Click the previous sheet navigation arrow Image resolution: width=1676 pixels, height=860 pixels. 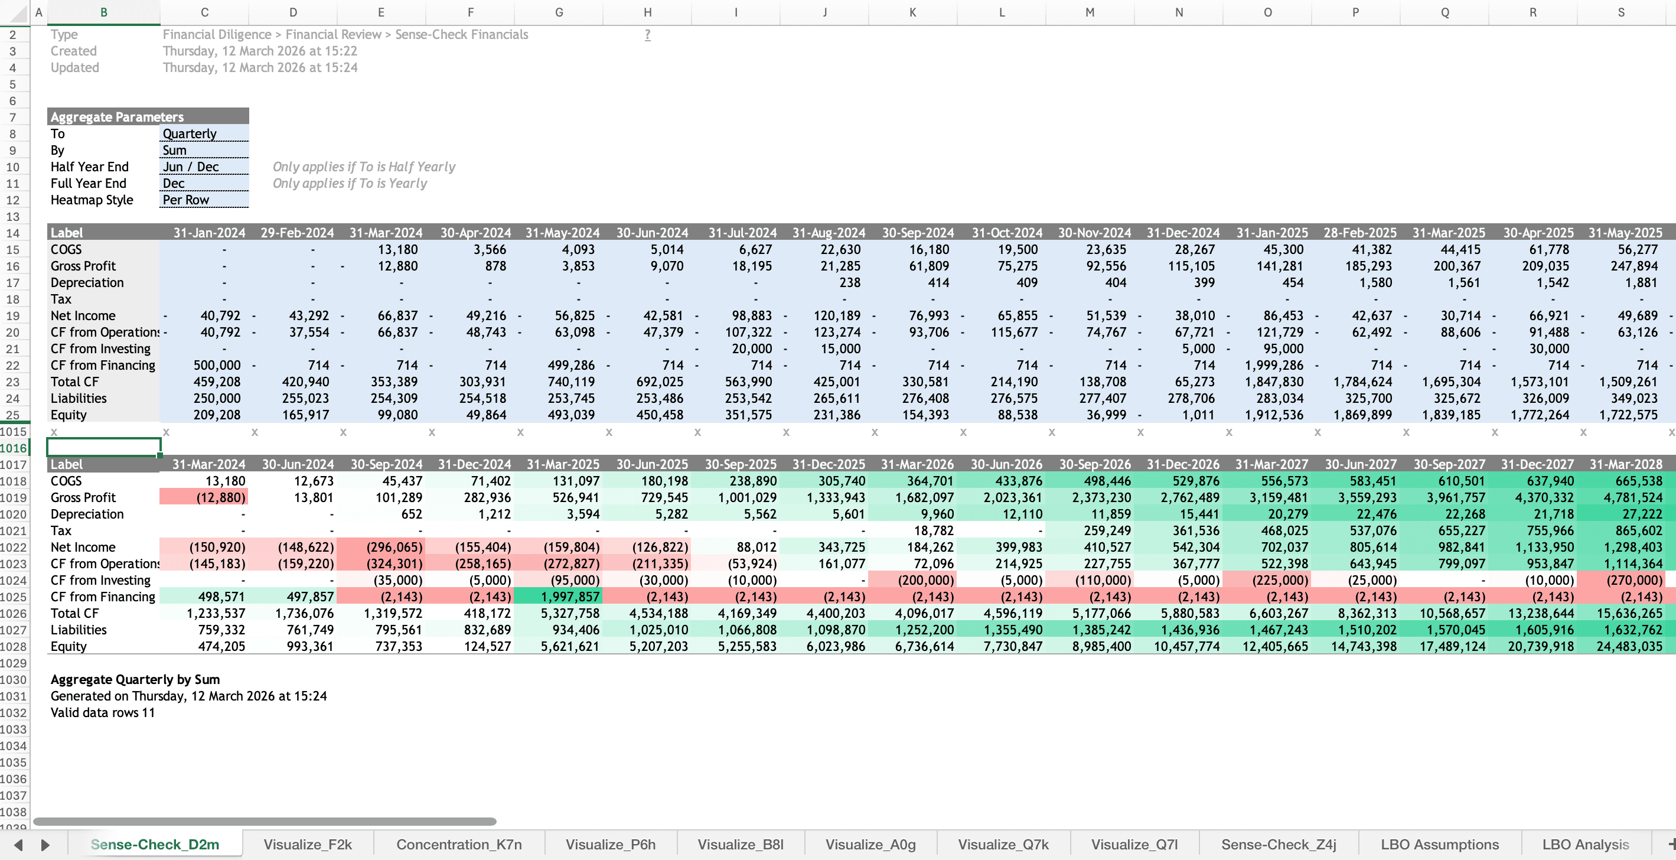(x=18, y=845)
